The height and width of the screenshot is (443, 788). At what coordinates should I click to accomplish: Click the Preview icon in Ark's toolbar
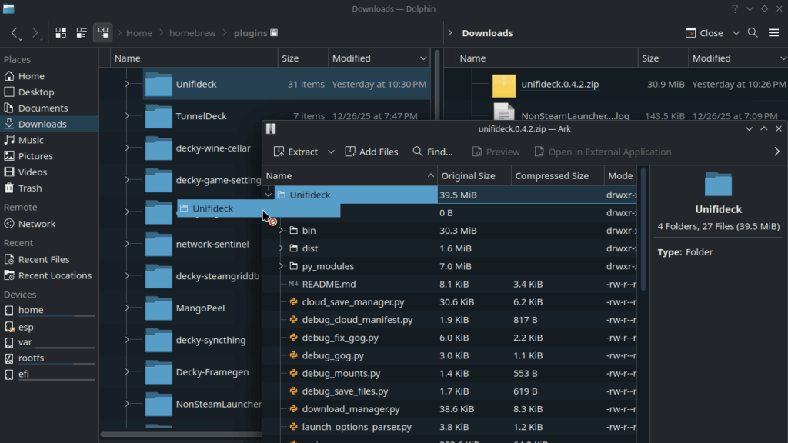496,152
